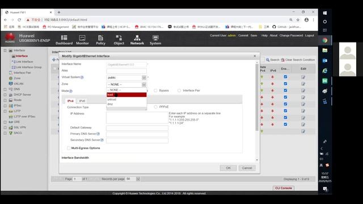Click the Huawei logo

pos(10,38)
